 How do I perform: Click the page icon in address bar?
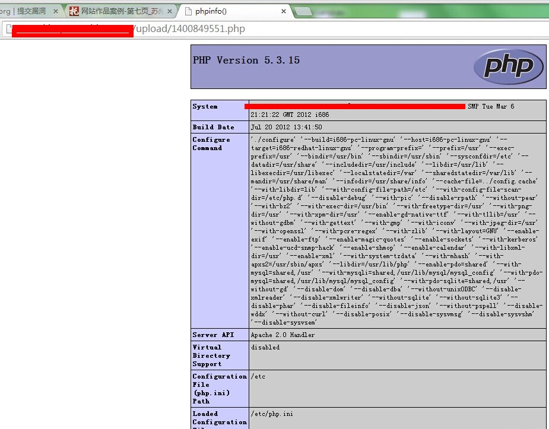click(x=9, y=28)
